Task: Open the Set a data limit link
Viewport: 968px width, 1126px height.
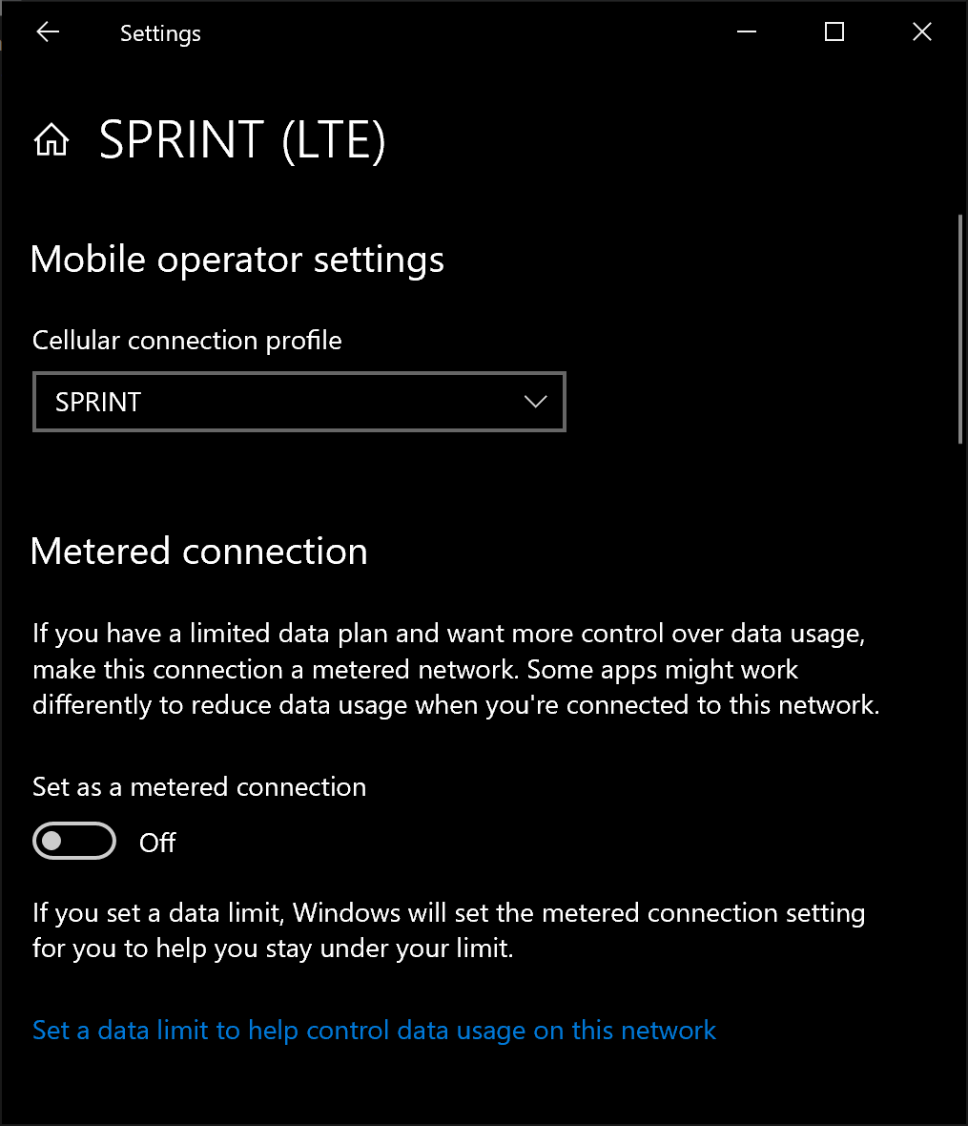Action: coord(374,1031)
